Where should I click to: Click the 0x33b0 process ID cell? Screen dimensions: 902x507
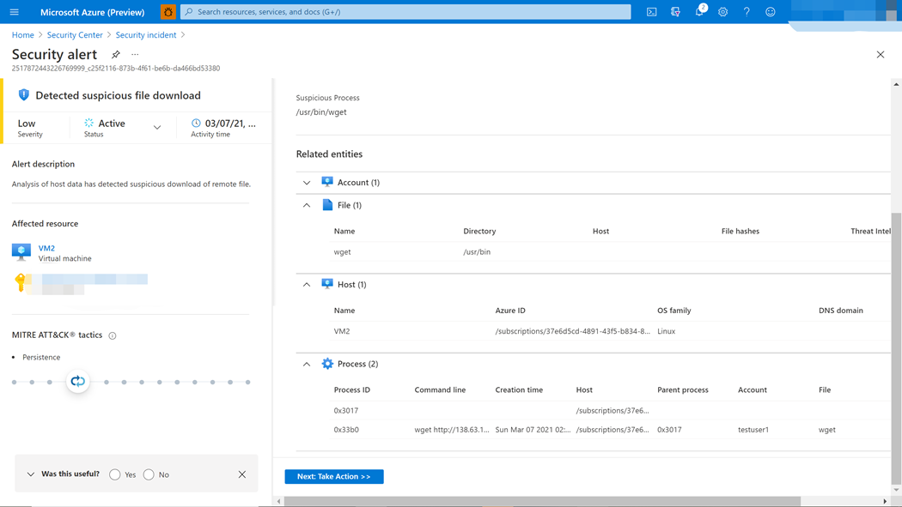[x=346, y=430]
